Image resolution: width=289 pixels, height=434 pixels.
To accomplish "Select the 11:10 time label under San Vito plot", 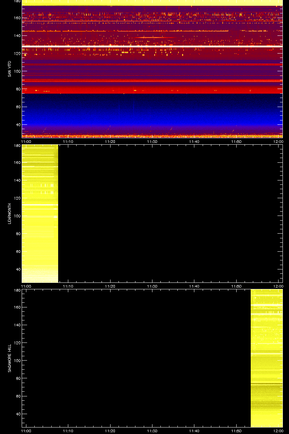I will click(68, 141).
